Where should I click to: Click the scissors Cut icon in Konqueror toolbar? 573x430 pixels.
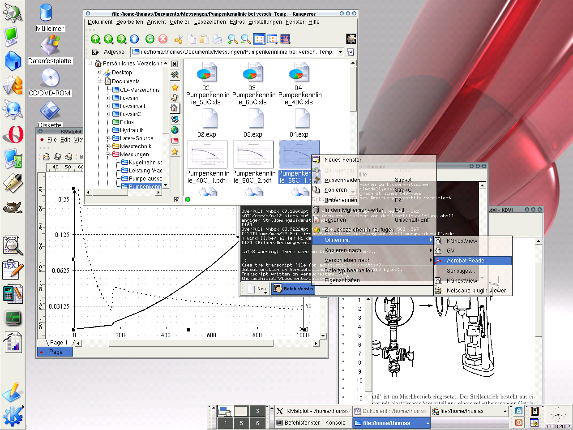tap(178, 39)
